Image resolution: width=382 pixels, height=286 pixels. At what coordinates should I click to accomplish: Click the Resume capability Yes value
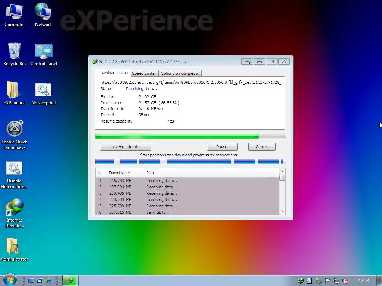pos(171,121)
